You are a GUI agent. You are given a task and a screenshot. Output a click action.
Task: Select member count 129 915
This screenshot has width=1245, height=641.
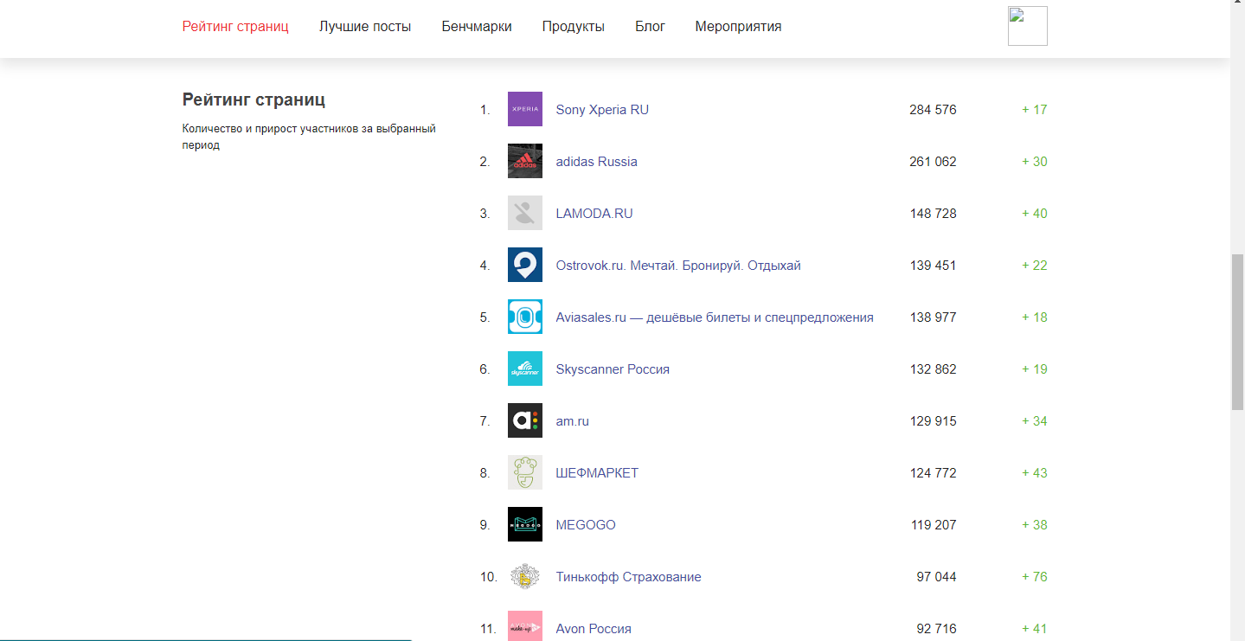pos(933,421)
